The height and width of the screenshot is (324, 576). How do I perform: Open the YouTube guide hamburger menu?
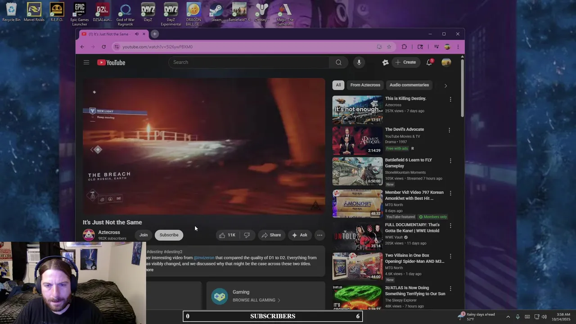pyautogui.click(x=86, y=62)
